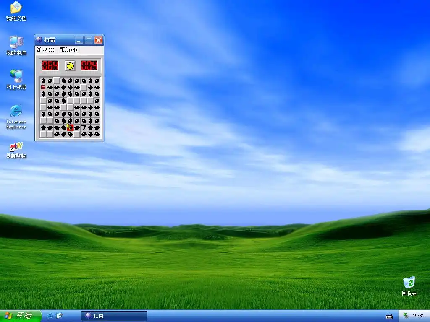
Task: Click the cell showing number 5
Action: coord(43,87)
